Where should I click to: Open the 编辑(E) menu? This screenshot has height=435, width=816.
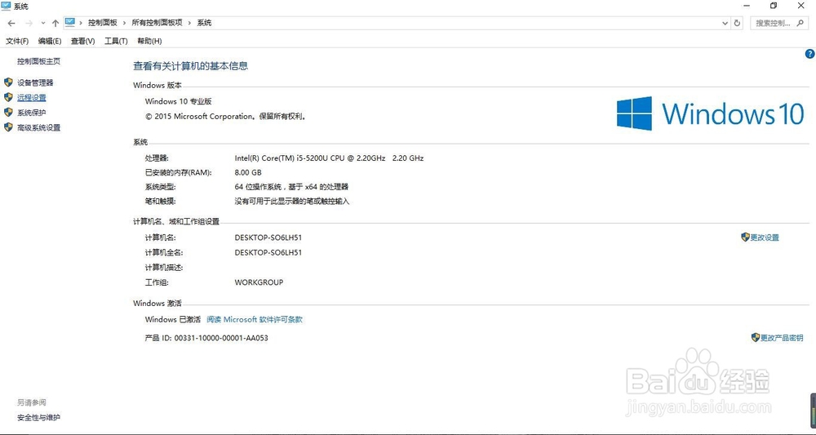50,41
